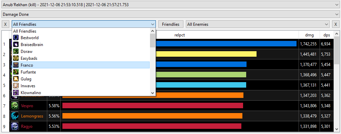This screenshot has height=134, width=341.
Task: Click the dropdown list scrollbar thumb
Action: [x=153, y=40]
